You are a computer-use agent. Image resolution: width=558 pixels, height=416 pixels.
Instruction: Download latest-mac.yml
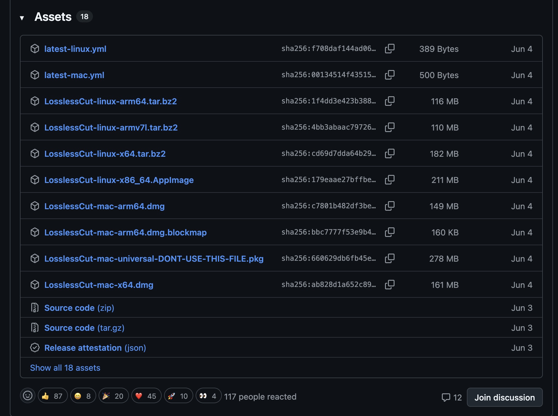(74, 75)
